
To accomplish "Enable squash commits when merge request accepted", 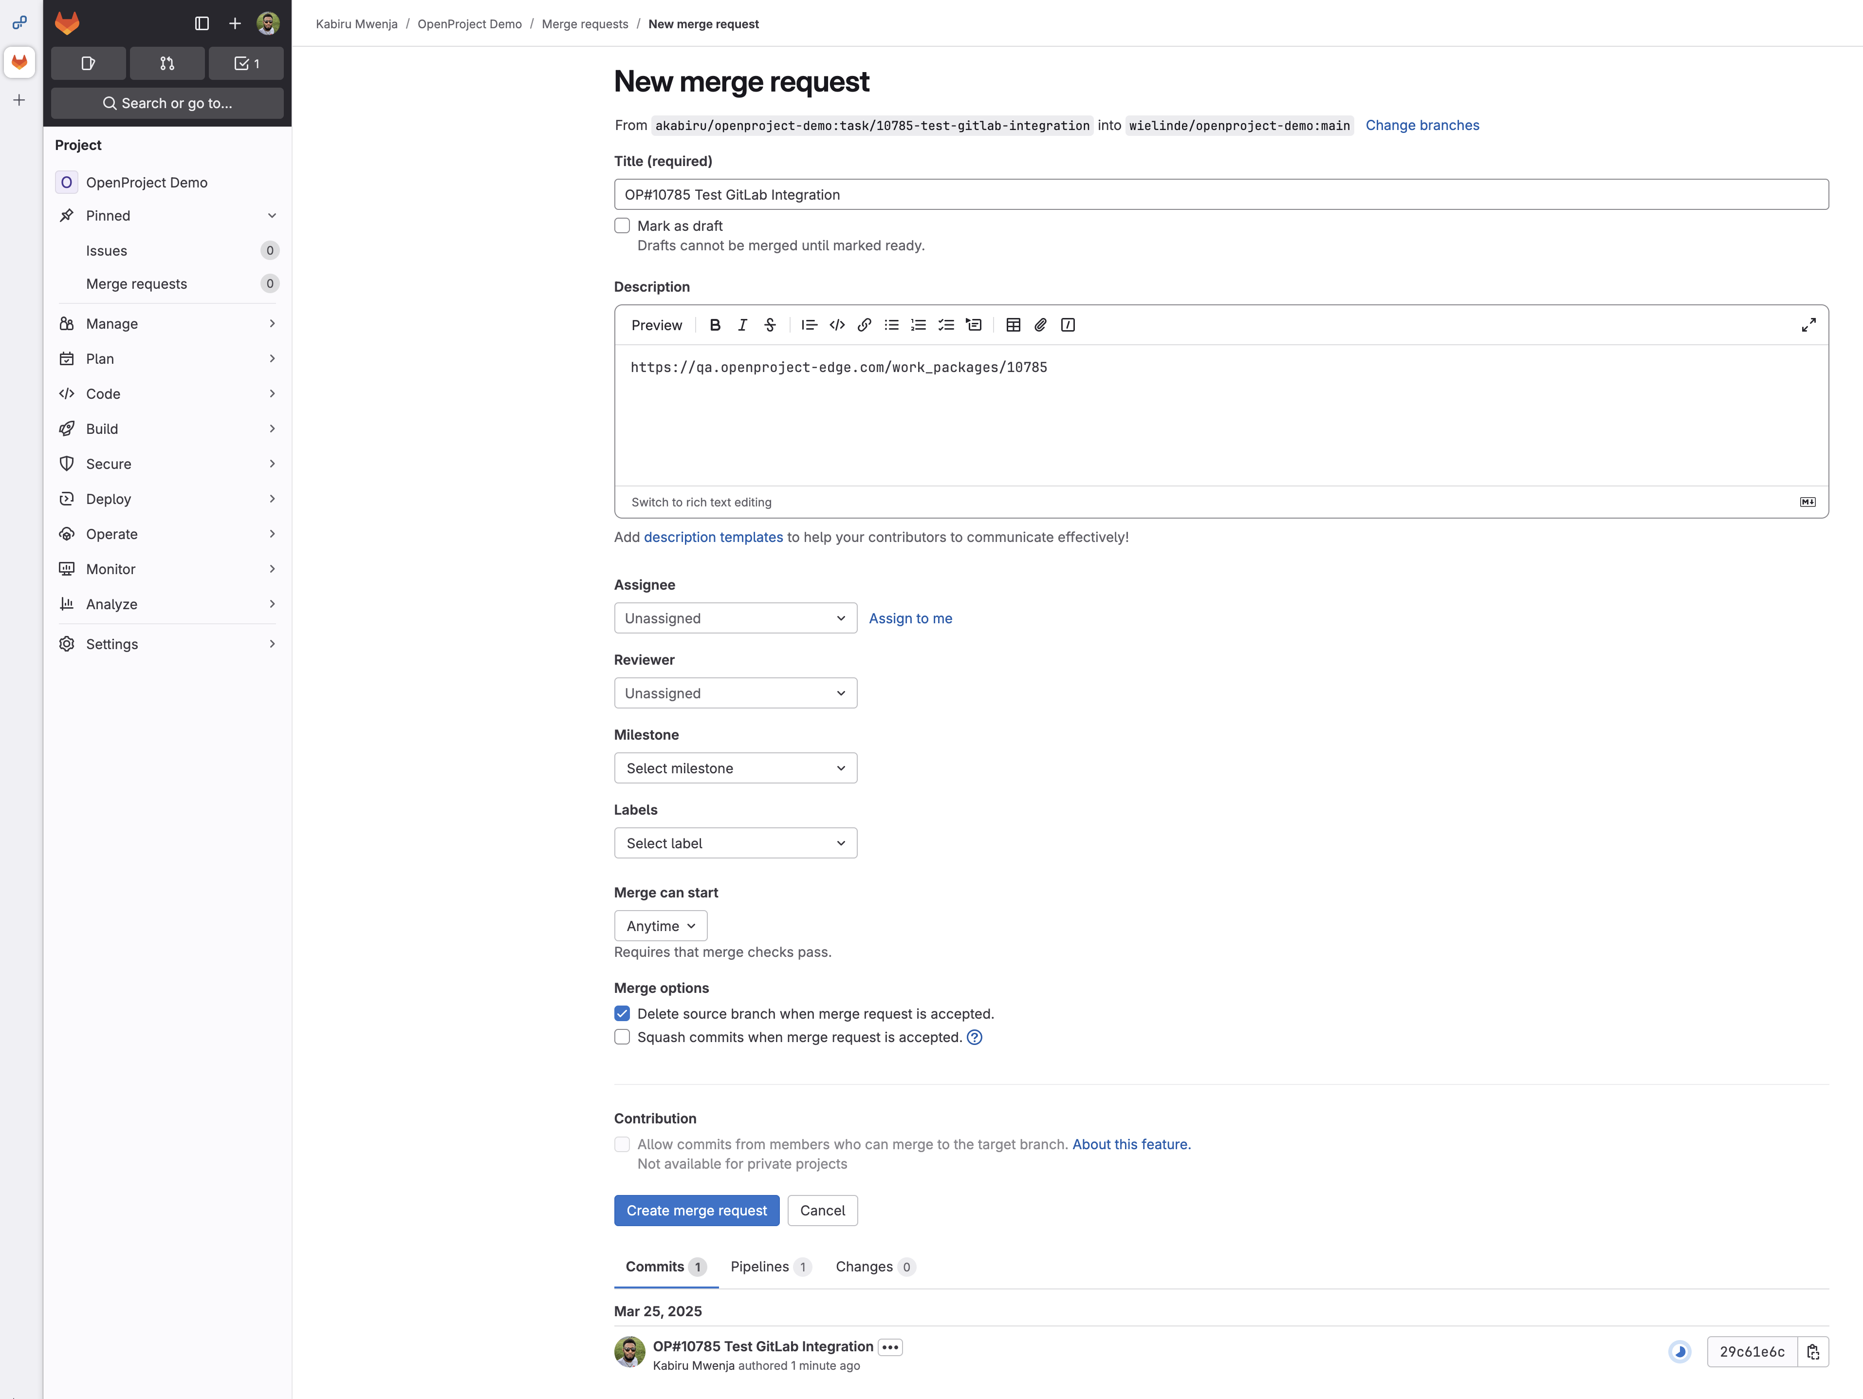I will [622, 1037].
